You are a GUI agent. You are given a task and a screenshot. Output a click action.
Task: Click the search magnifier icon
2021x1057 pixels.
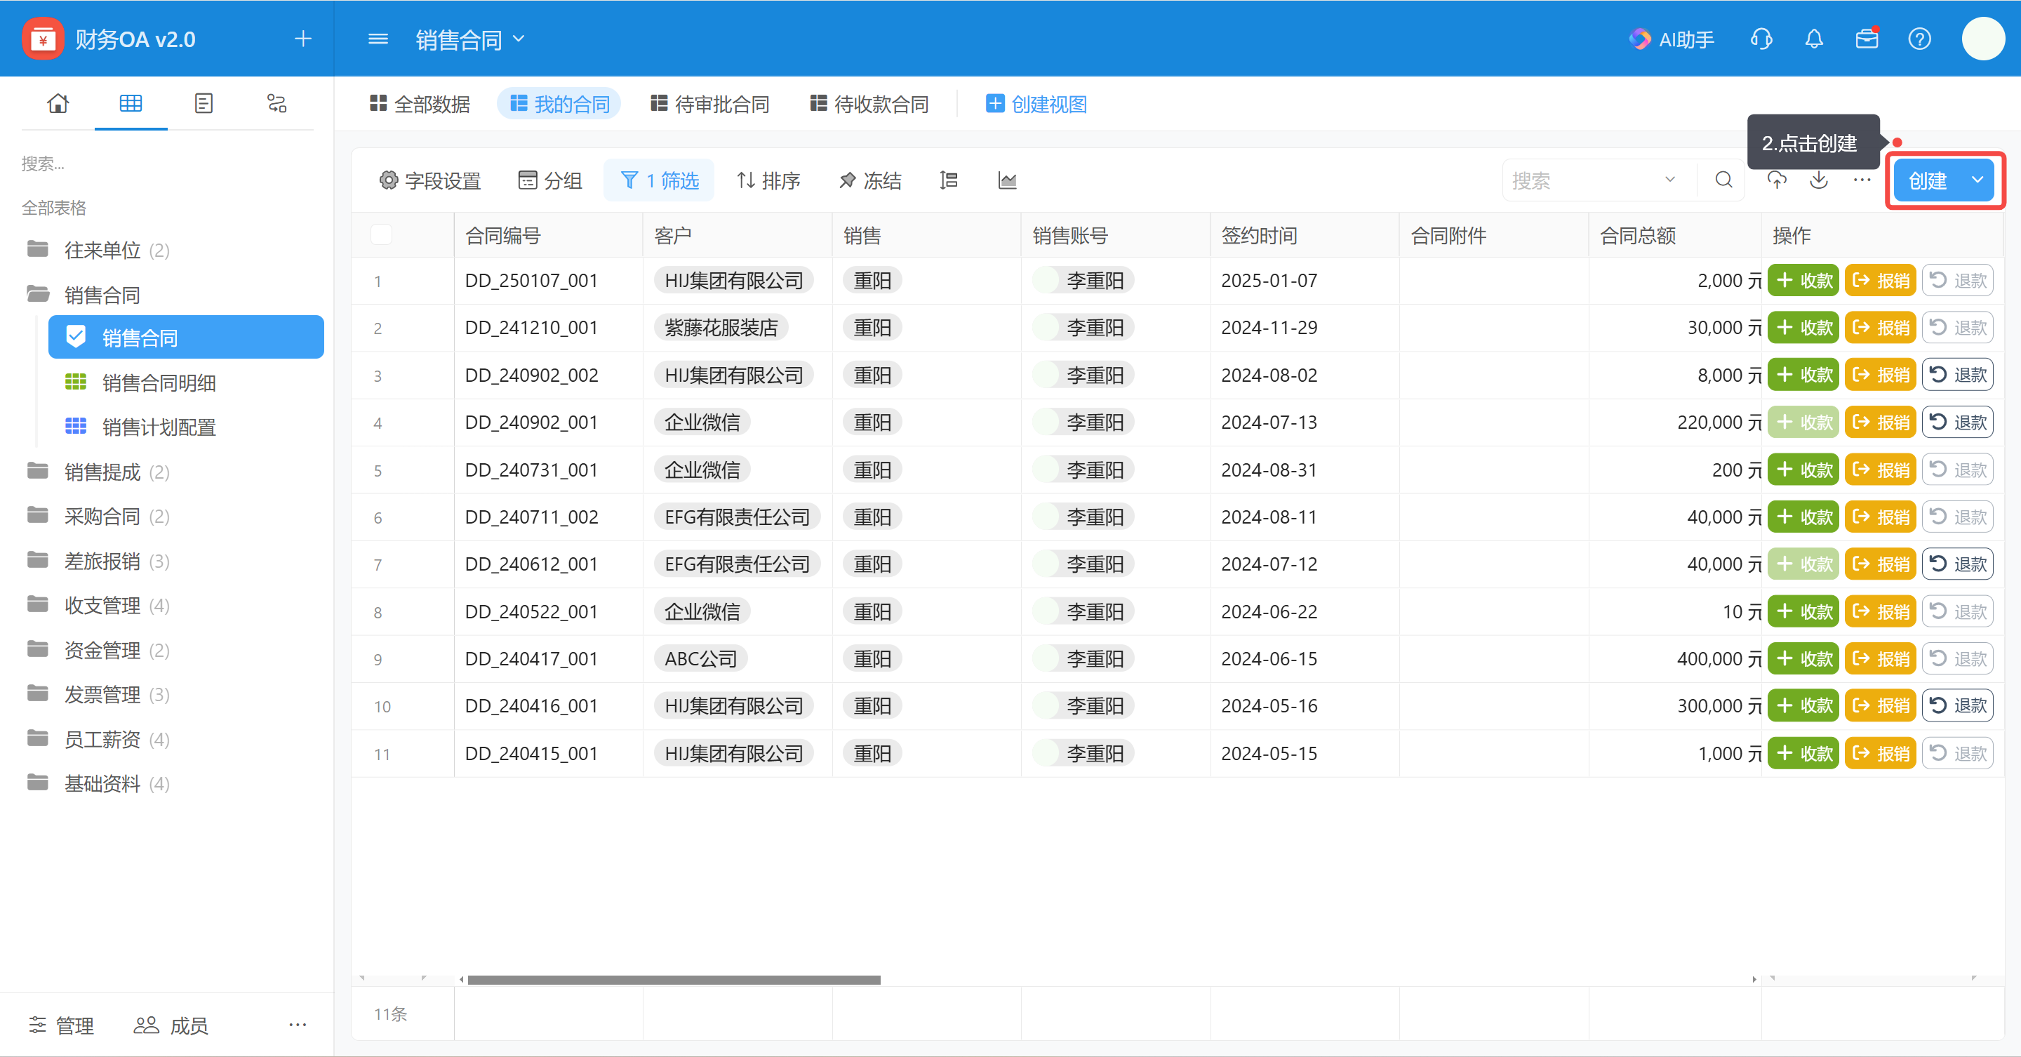pos(1723,180)
